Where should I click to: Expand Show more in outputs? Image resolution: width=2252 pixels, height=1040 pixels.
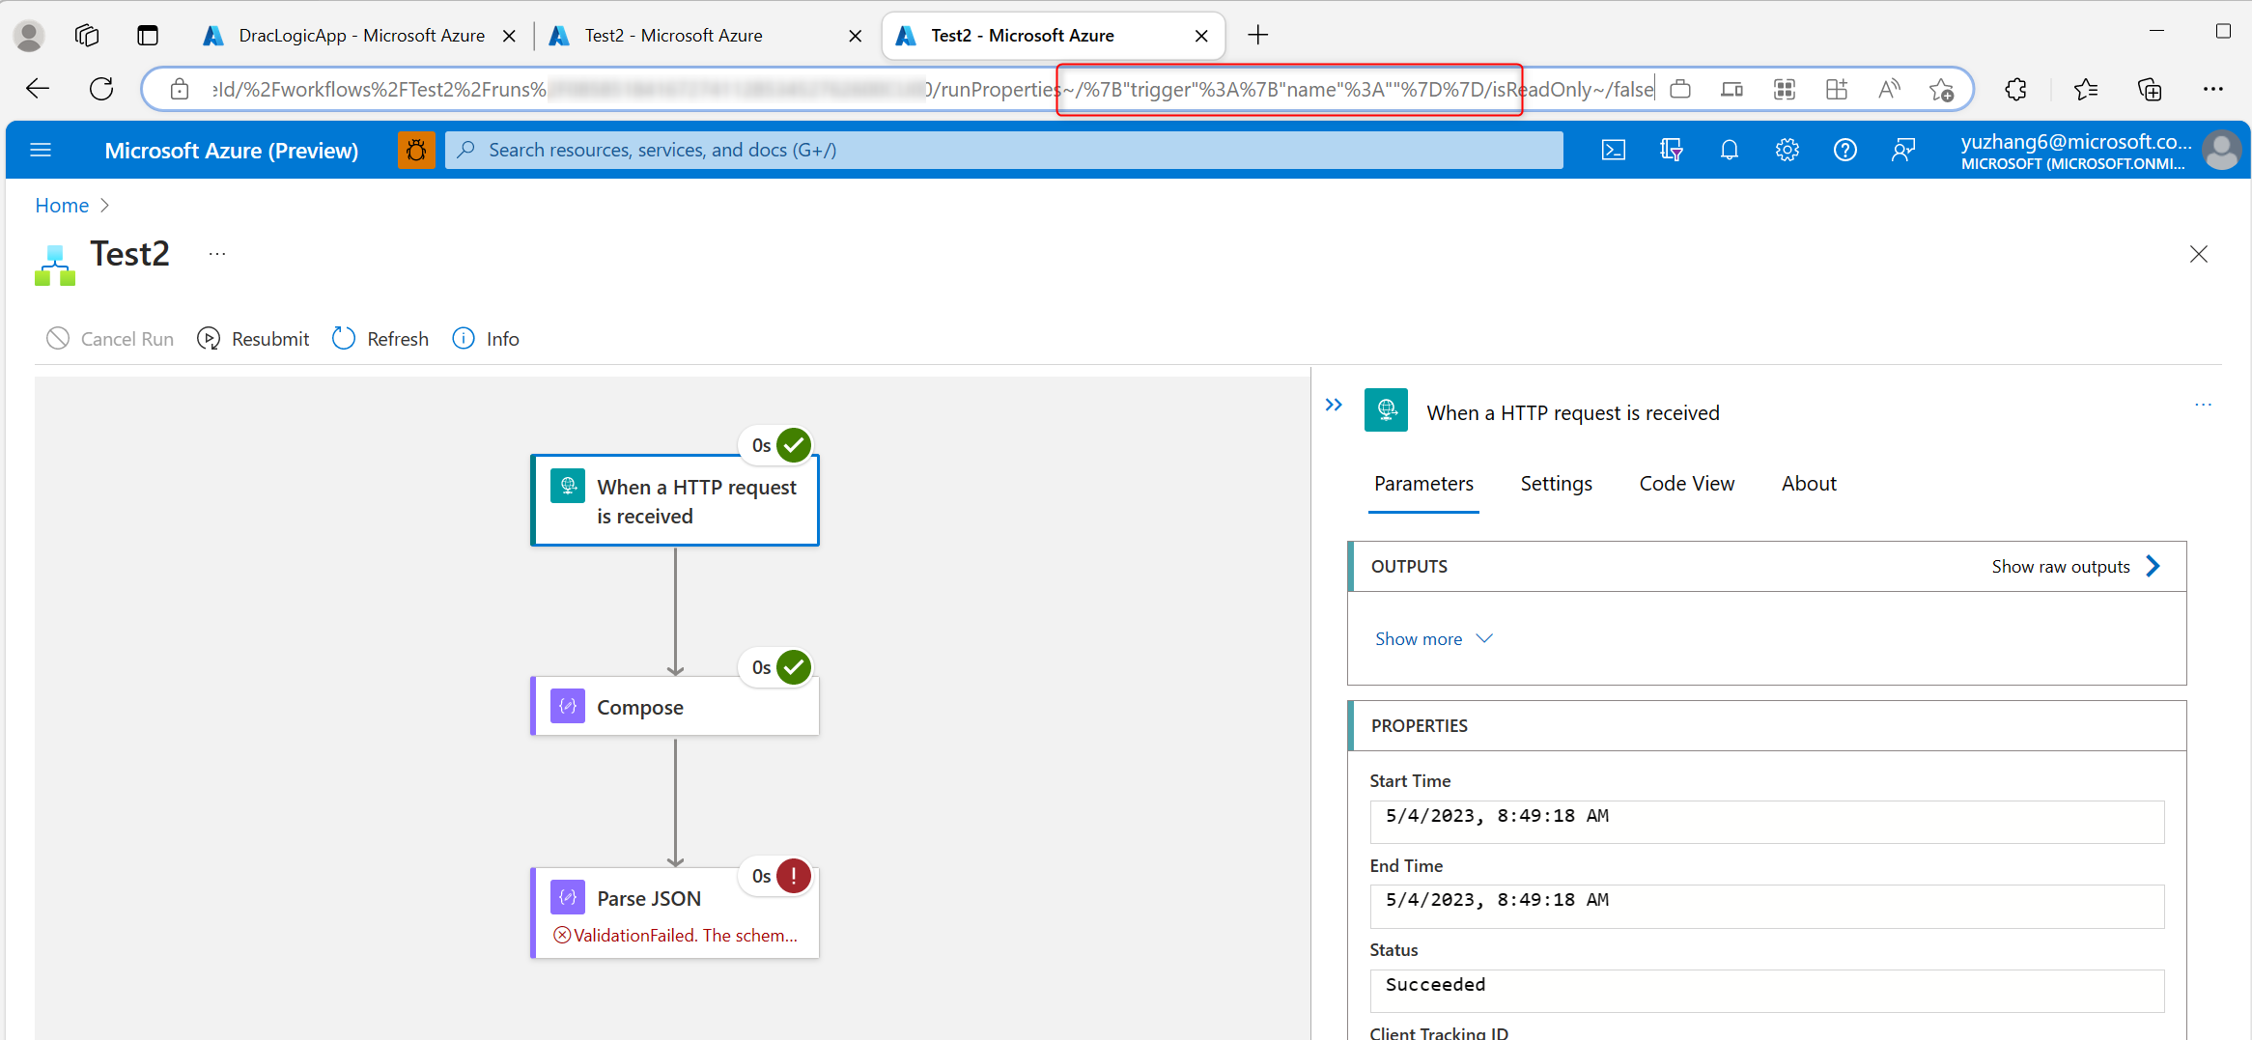point(1434,639)
